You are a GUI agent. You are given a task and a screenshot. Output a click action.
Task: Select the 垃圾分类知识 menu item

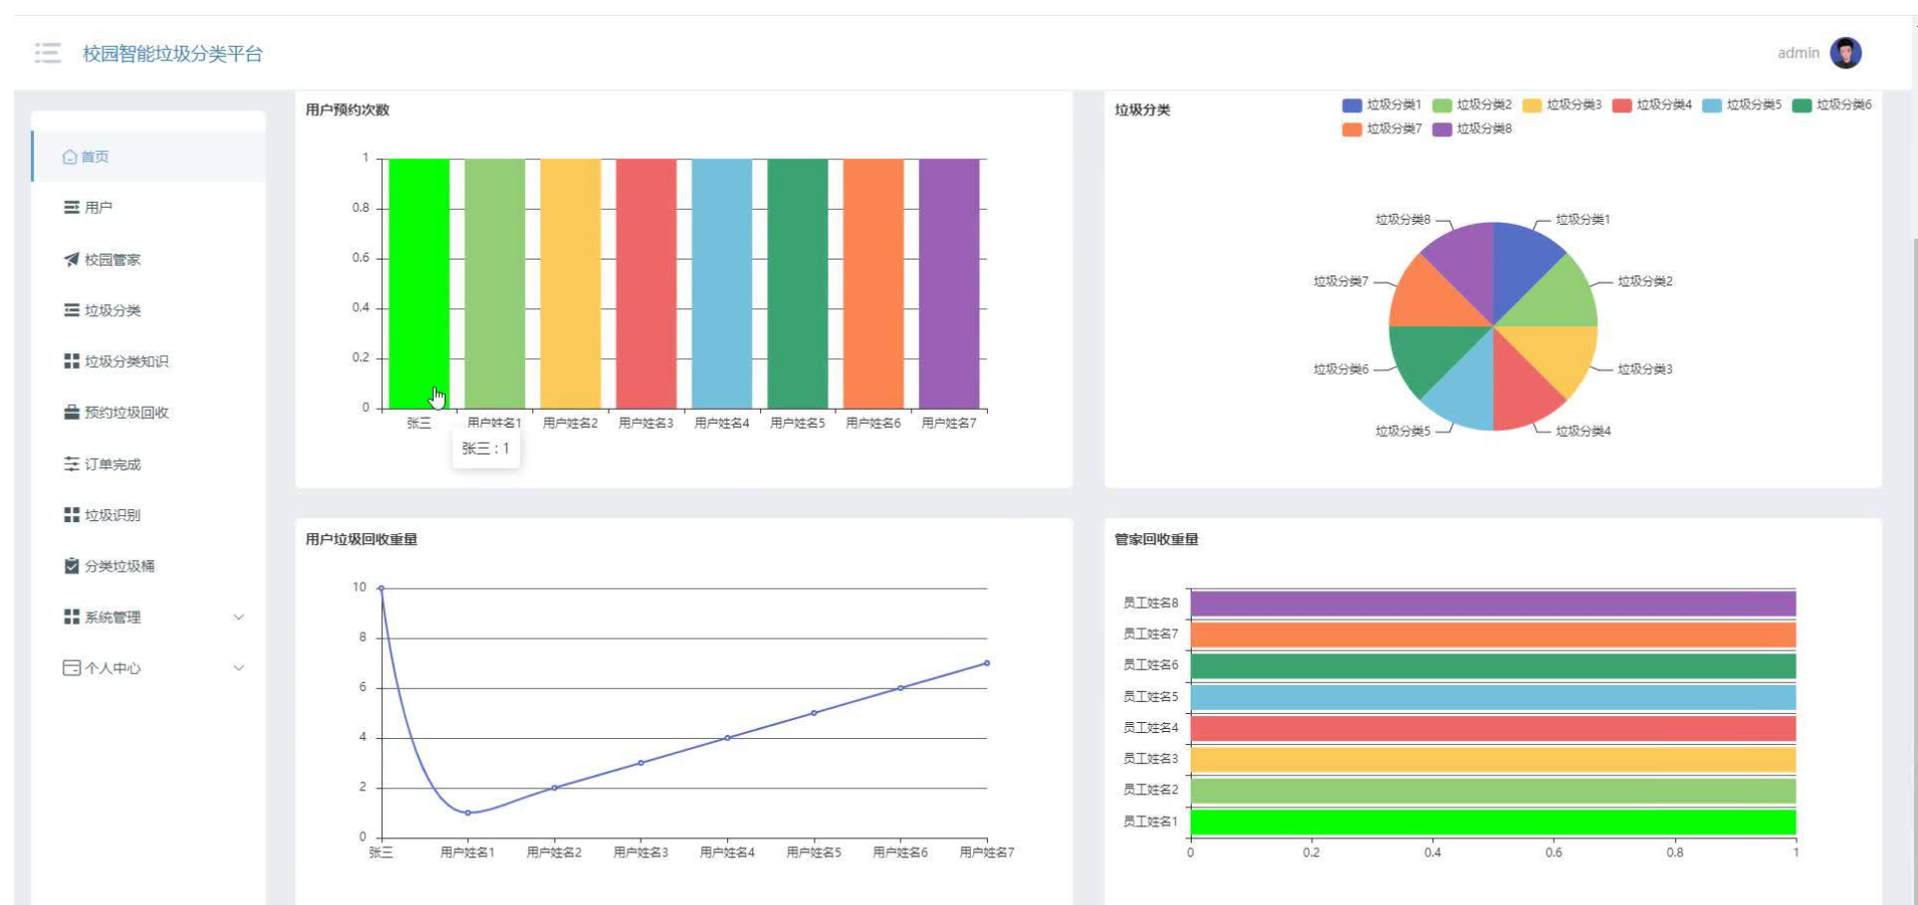pos(149,361)
